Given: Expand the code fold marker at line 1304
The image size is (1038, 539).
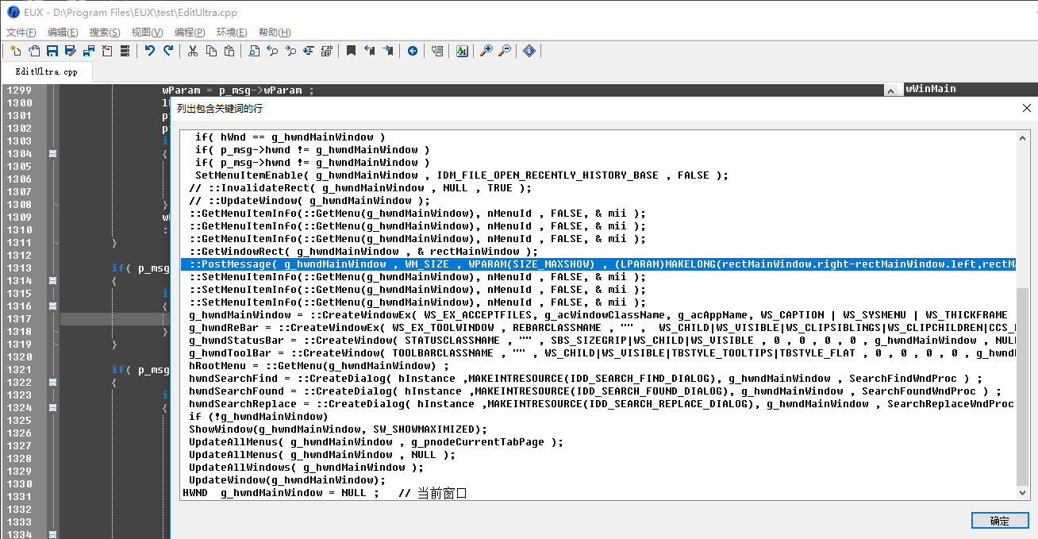Looking at the screenshot, I should (x=52, y=153).
